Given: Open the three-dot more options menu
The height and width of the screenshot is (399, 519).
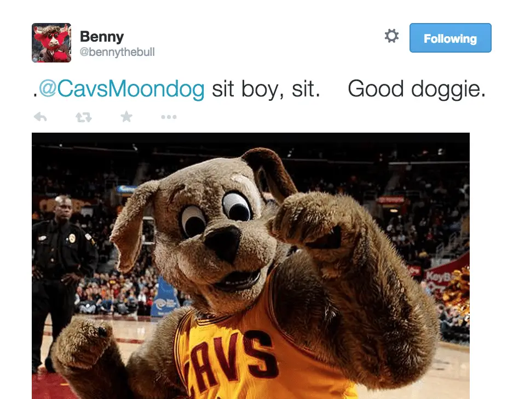Looking at the screenshot, I should 169,117.
